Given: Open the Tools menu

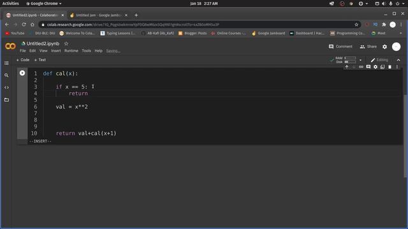Looking at the screenshot, I should click(x=87, y=51).
